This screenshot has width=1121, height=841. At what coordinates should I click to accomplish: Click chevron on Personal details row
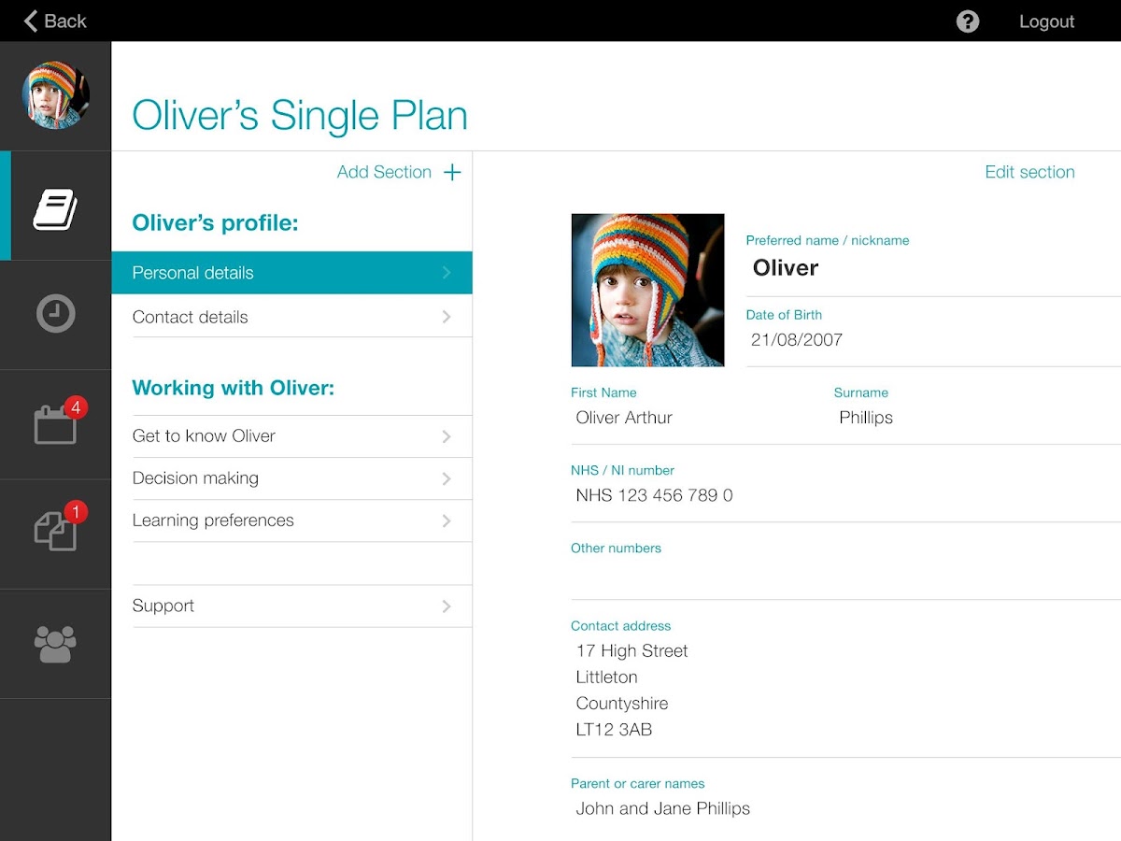(447, 273)
